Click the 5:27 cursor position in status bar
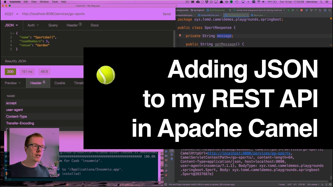Image resolution: width=333 pixels, height=187 pixels. [x=289, y=184]
